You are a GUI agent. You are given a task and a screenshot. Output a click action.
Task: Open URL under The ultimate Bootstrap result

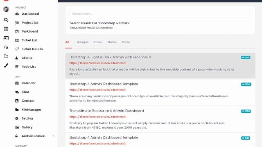click(97, 117)
